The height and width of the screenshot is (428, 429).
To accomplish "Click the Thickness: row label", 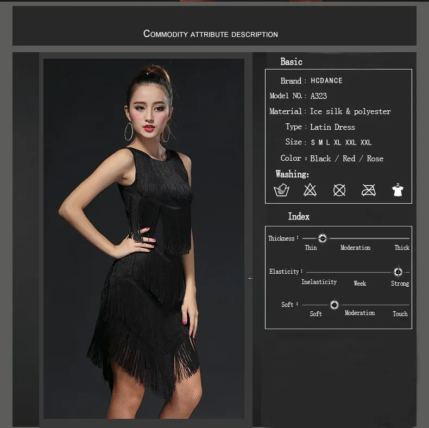I will 283,238.
